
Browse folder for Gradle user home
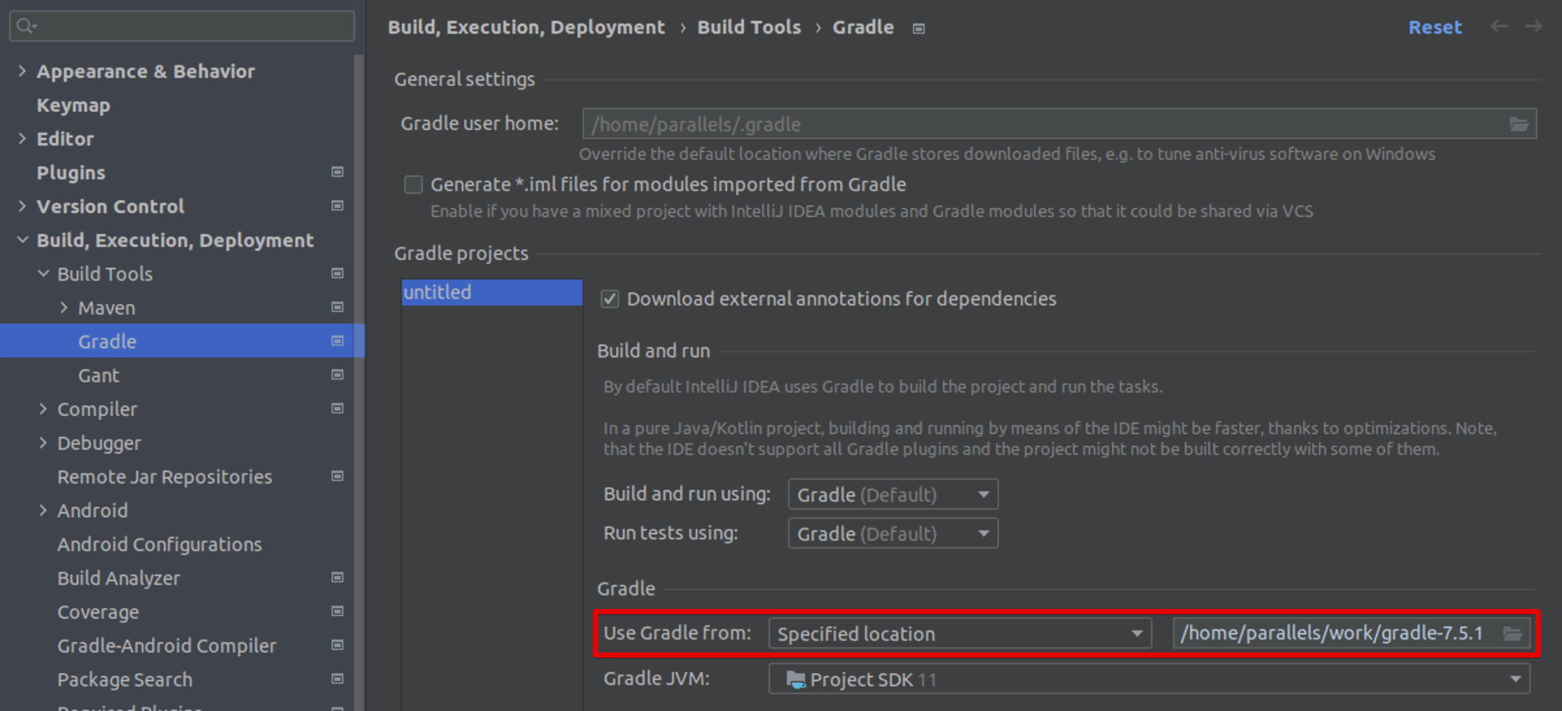click(x=1519, y=124)
